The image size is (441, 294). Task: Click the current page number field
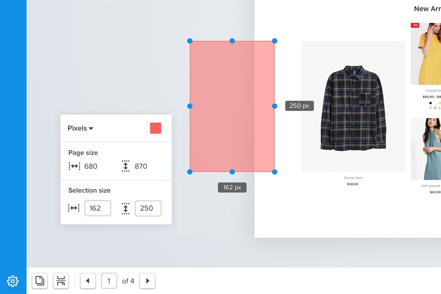pos(109,281)
